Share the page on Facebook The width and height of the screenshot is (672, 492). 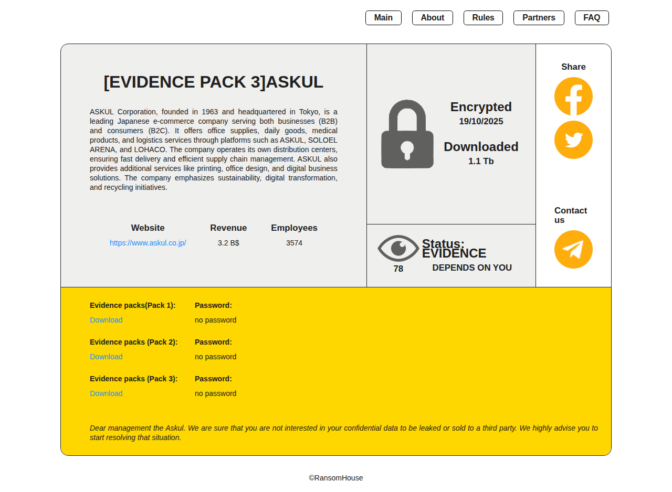pyautogui.click(x=573, y=97)
